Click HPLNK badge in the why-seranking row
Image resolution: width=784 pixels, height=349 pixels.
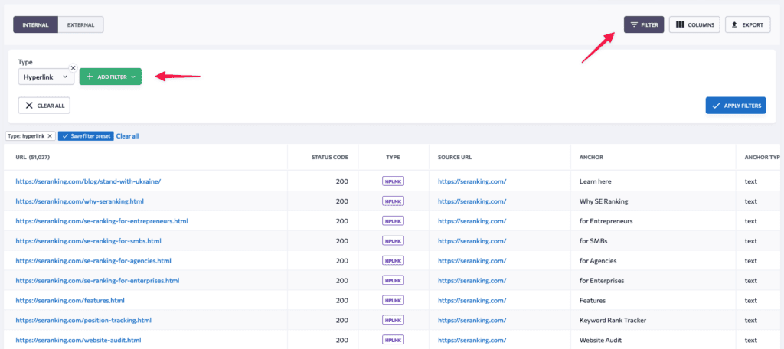point(393,201)
